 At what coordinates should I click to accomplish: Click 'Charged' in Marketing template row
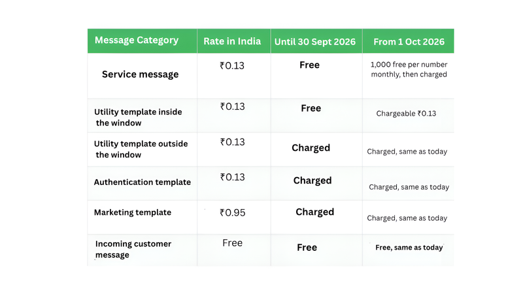coord(315,212)
